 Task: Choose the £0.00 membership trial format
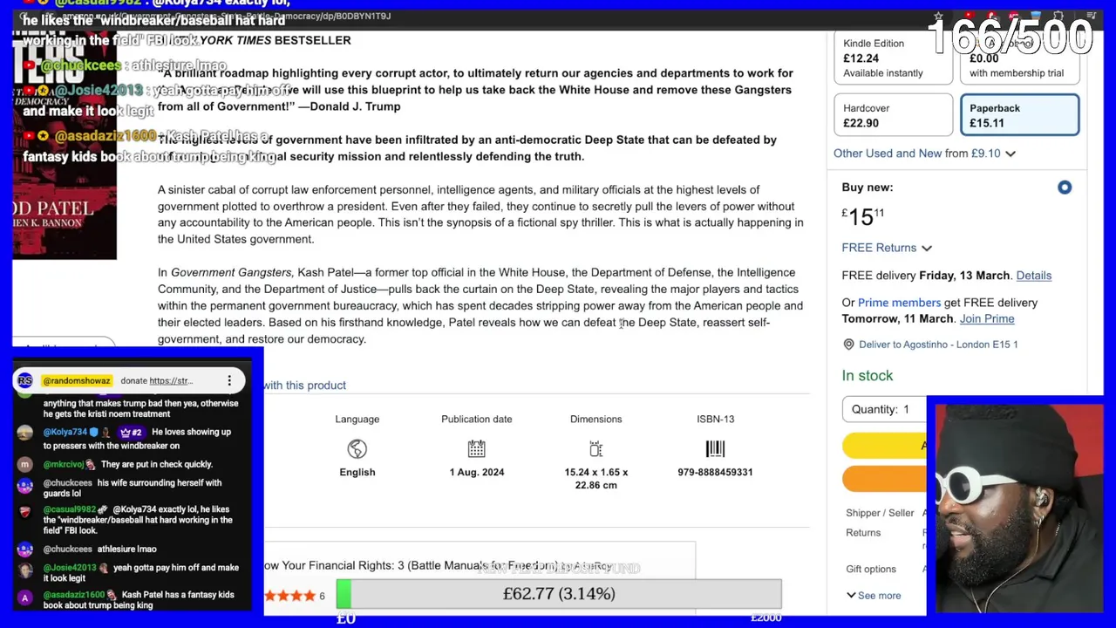pos(1019,58)
